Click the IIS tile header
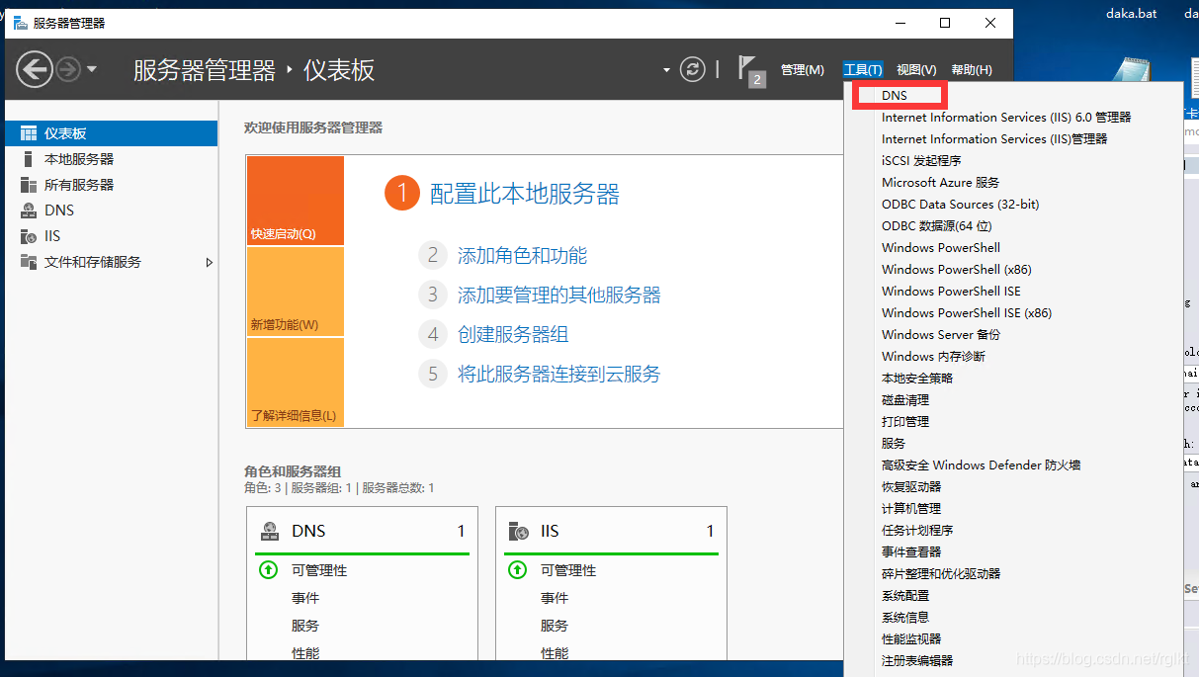The image size is (1199, 677). coord(611,531)
